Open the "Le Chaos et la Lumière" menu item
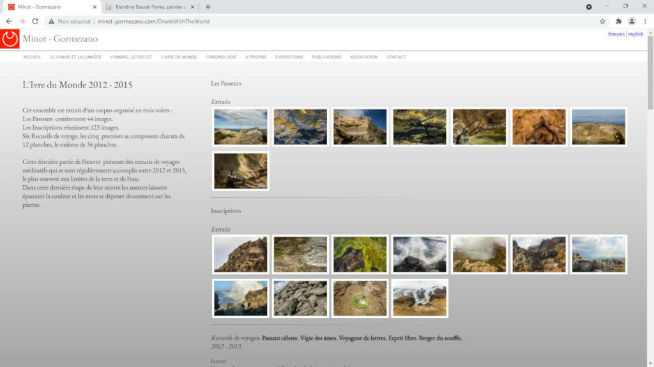This screenshot has height=367, width=654. (x=75, y=57)
